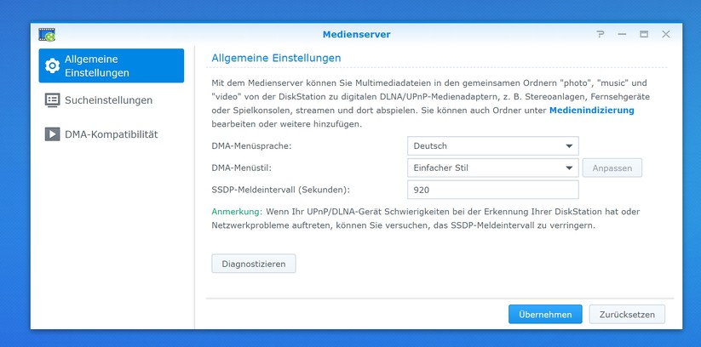Viewport: 701px width, 347px height.
Task: Close the Medienserver window
Action: pos(666,34)
